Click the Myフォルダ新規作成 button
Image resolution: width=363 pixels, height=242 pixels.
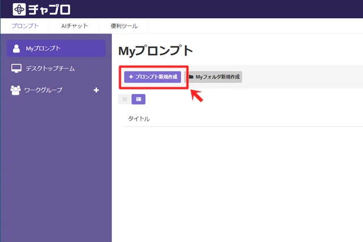coord(213,77)
